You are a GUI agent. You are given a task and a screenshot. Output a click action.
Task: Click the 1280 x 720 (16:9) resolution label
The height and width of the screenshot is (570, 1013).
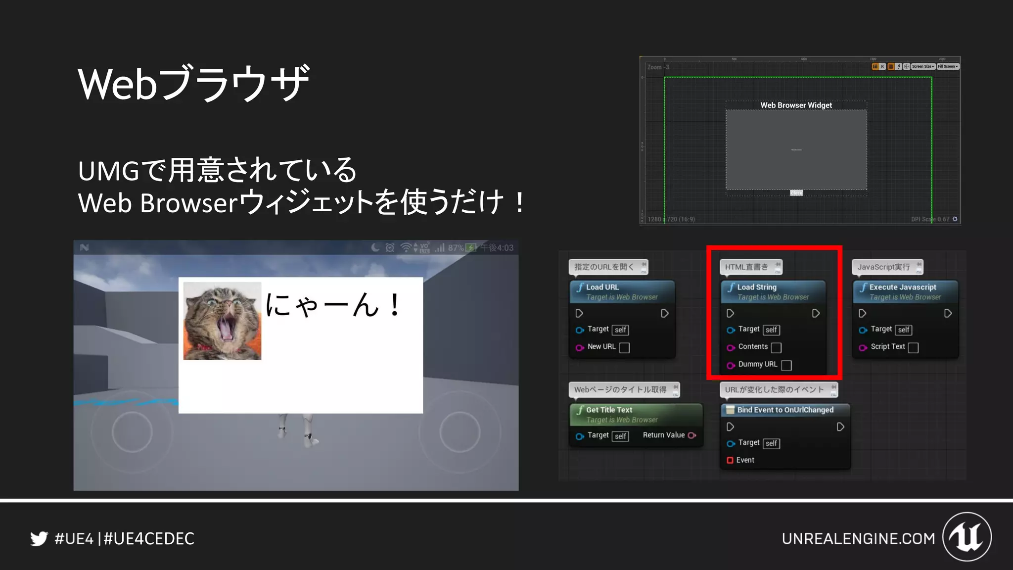pyautogui.click(x=671, y=219)
